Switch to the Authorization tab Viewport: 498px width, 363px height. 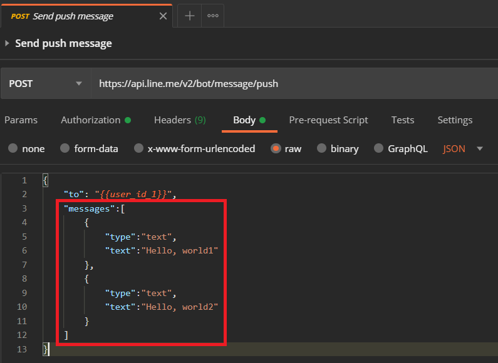pos(96,120)
